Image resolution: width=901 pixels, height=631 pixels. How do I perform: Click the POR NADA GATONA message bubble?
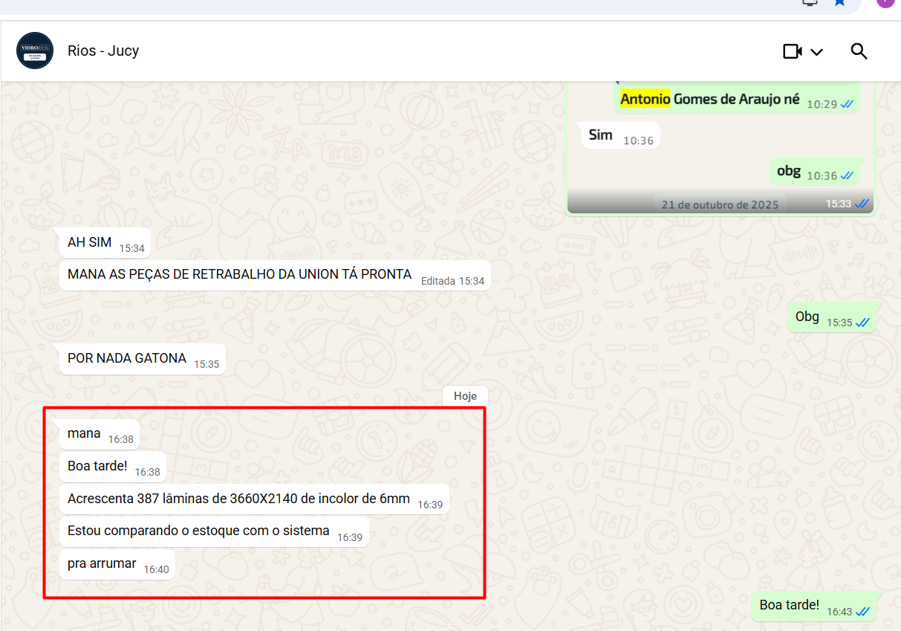pyautogui.click(x=127, y=358)
